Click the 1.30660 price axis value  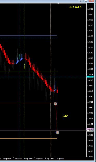point(90,108)
